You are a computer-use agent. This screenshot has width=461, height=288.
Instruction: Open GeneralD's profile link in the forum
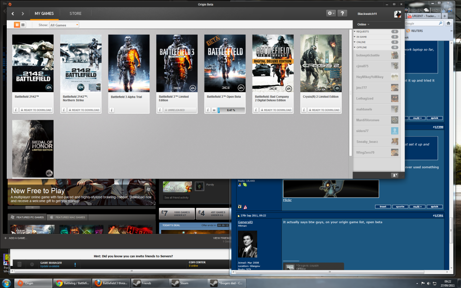245,222
